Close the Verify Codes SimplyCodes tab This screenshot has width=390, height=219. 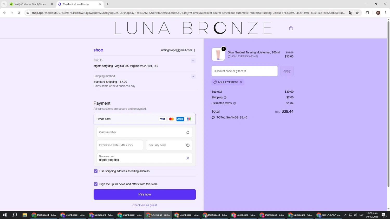click(x=52, y=4)
